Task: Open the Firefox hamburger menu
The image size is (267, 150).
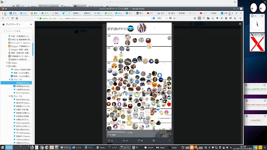Action: point(240,18)
